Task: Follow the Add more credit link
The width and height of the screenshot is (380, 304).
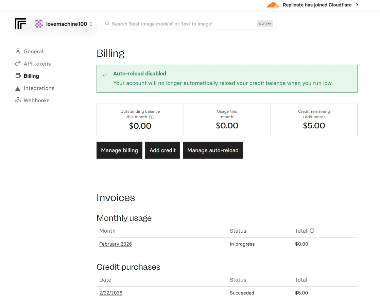Action: (x=314, y=117)
